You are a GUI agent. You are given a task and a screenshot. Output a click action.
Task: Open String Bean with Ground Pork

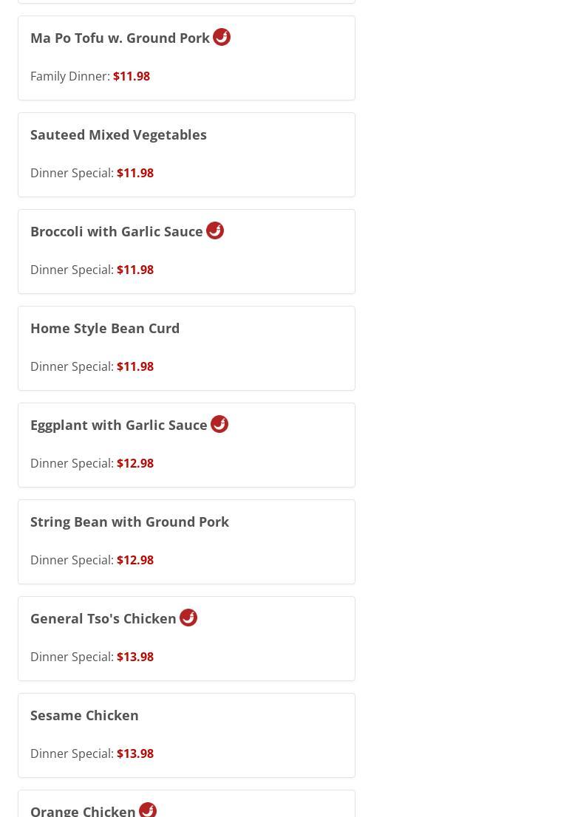[x=129, y=522]
